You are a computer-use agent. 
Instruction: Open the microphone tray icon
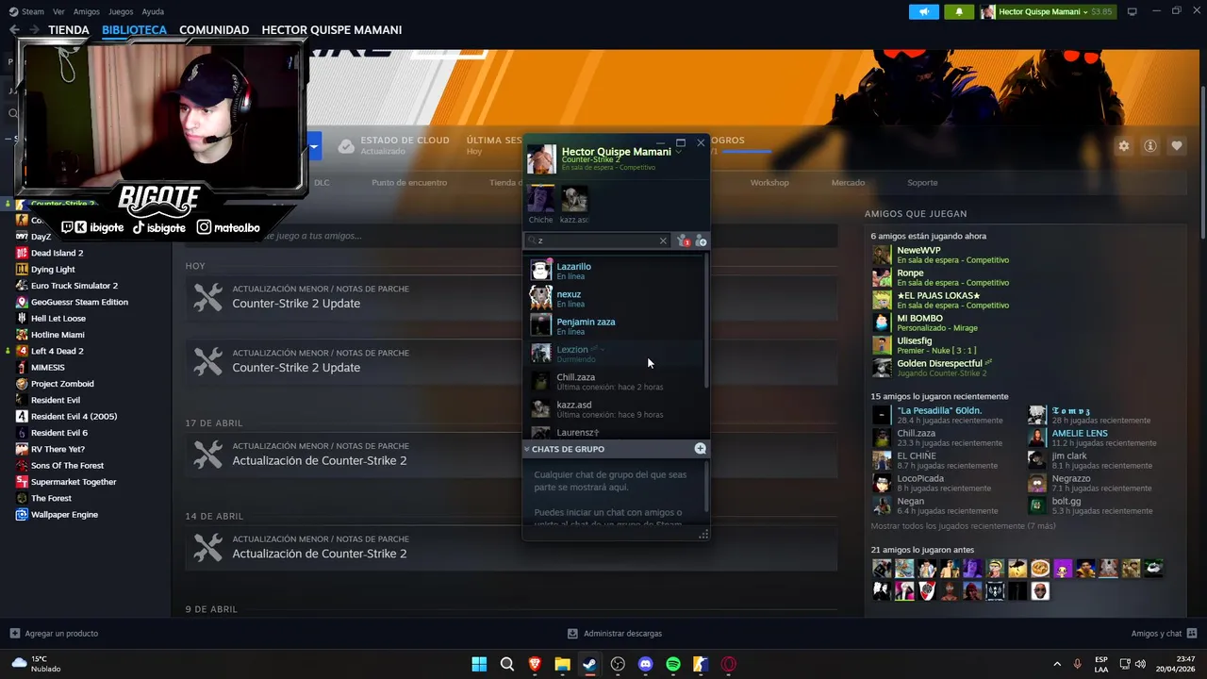coord(1077,664)
